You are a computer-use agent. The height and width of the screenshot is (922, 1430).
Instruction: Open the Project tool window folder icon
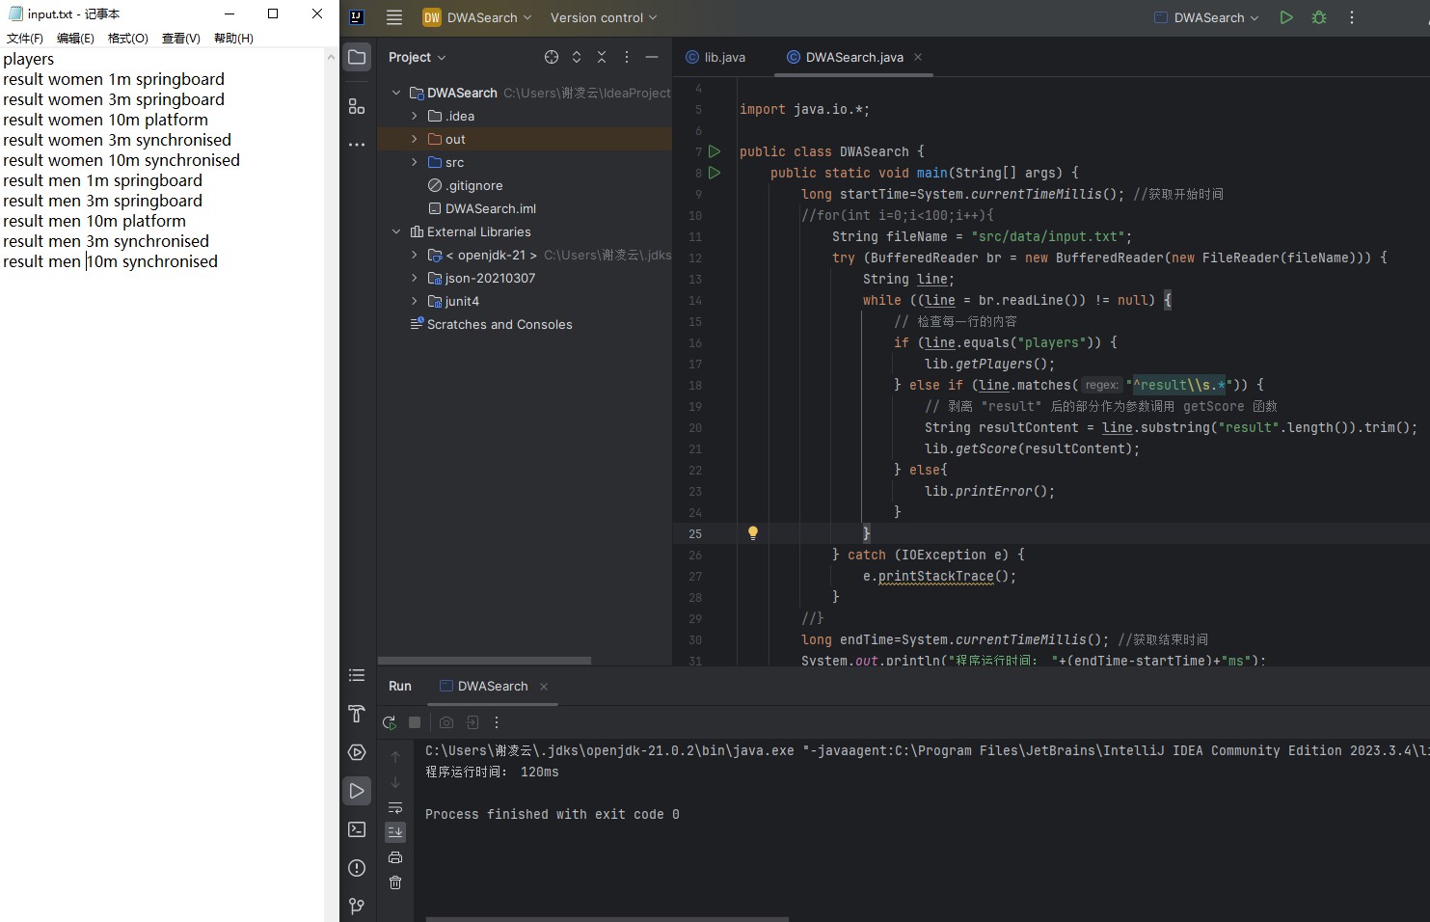tap(357, 57)
